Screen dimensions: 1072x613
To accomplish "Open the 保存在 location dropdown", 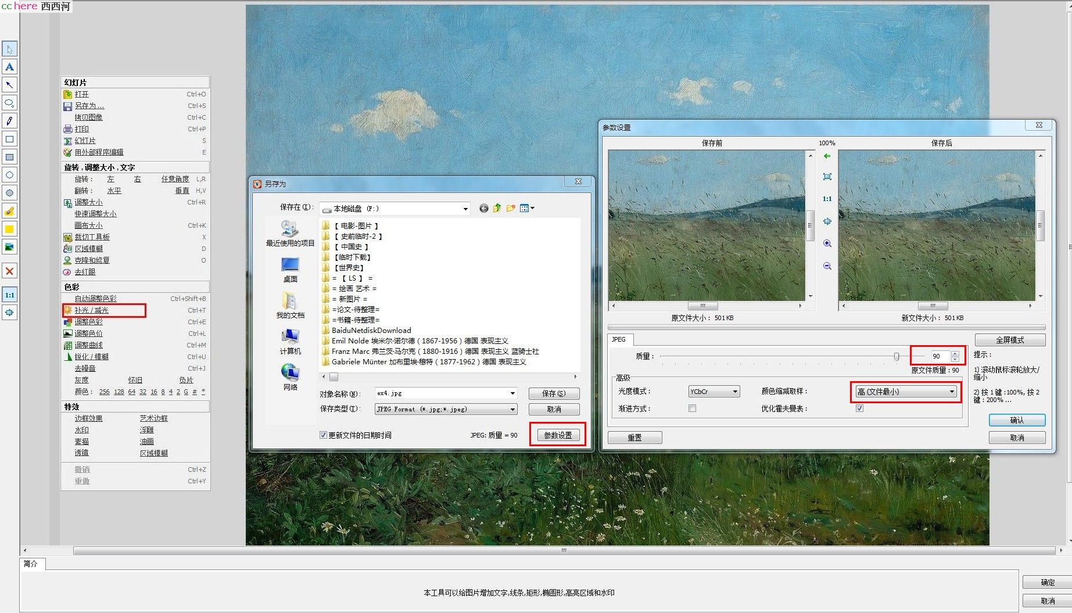I will (465, 209).
